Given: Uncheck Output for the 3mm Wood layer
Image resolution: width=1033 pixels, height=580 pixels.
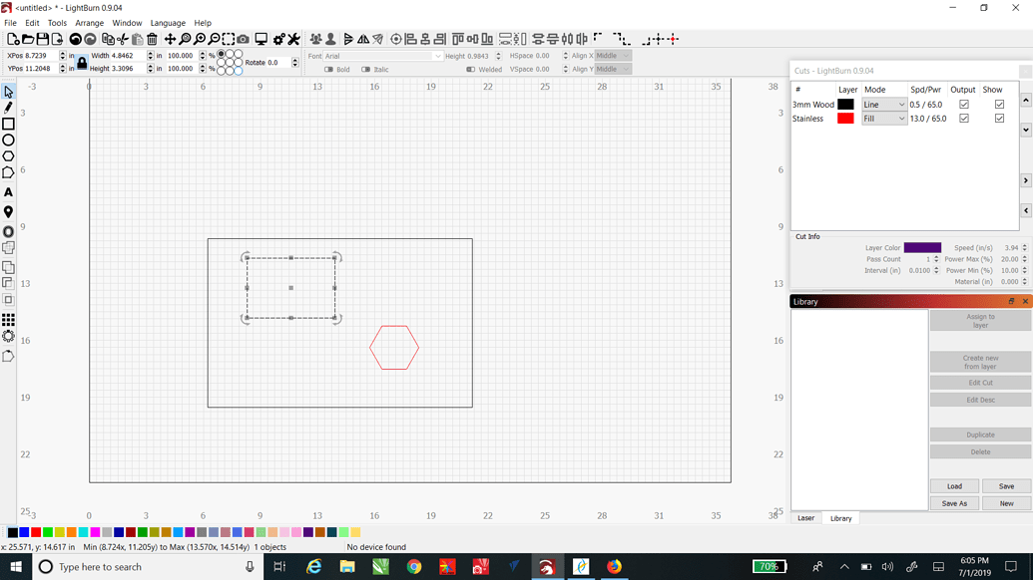Looking at the screenshot, I should click(x=963, y=104).
